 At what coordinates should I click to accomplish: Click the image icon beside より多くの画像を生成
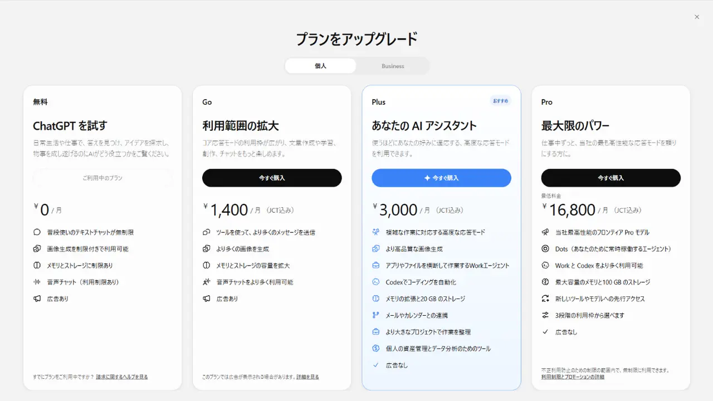207,249
